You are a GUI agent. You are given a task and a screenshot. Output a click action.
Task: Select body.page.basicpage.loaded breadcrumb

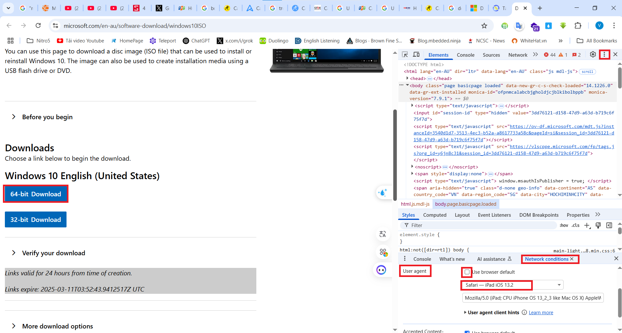tap(466, 204)
